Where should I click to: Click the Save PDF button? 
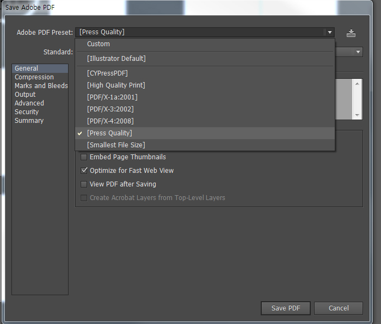coord(286,308)
